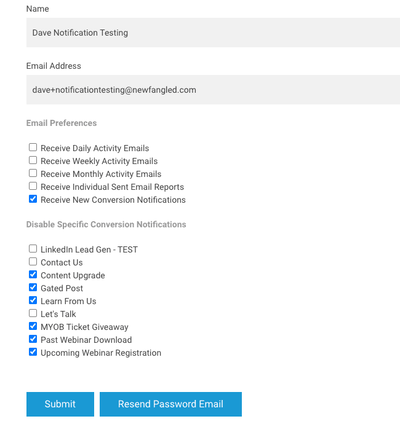Check the Let's Talk checkbox
The image size is (400, 435).
[33, 313]
